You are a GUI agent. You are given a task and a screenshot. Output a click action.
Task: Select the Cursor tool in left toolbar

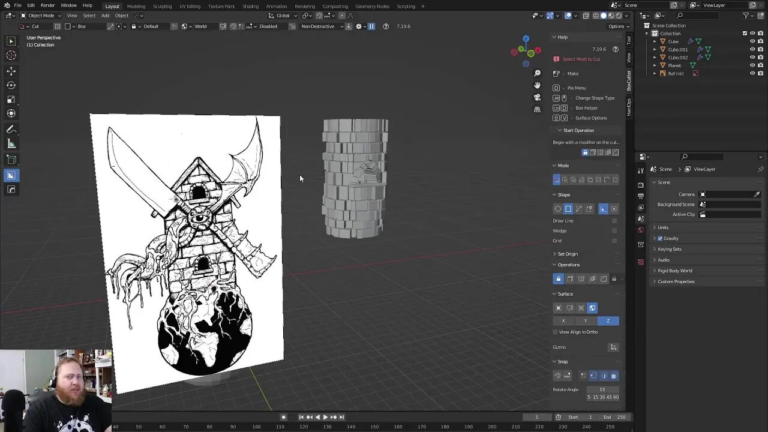coord(11,56)
